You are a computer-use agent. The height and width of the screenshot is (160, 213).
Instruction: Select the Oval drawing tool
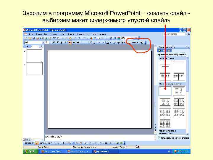click(x=66, y=143)
